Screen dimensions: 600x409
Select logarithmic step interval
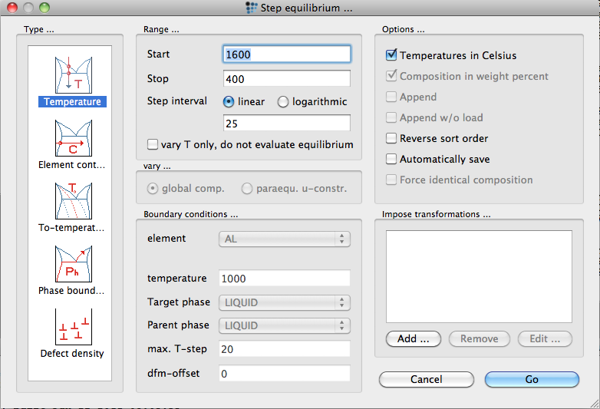click(x=283, y=102)
